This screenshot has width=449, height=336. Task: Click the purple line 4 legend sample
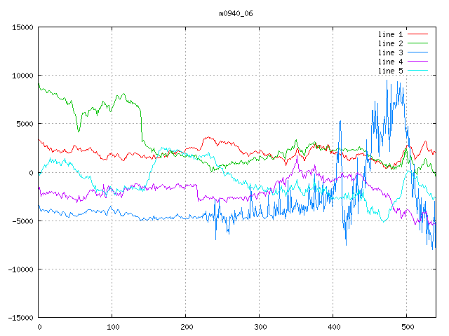tap(417, 62)
